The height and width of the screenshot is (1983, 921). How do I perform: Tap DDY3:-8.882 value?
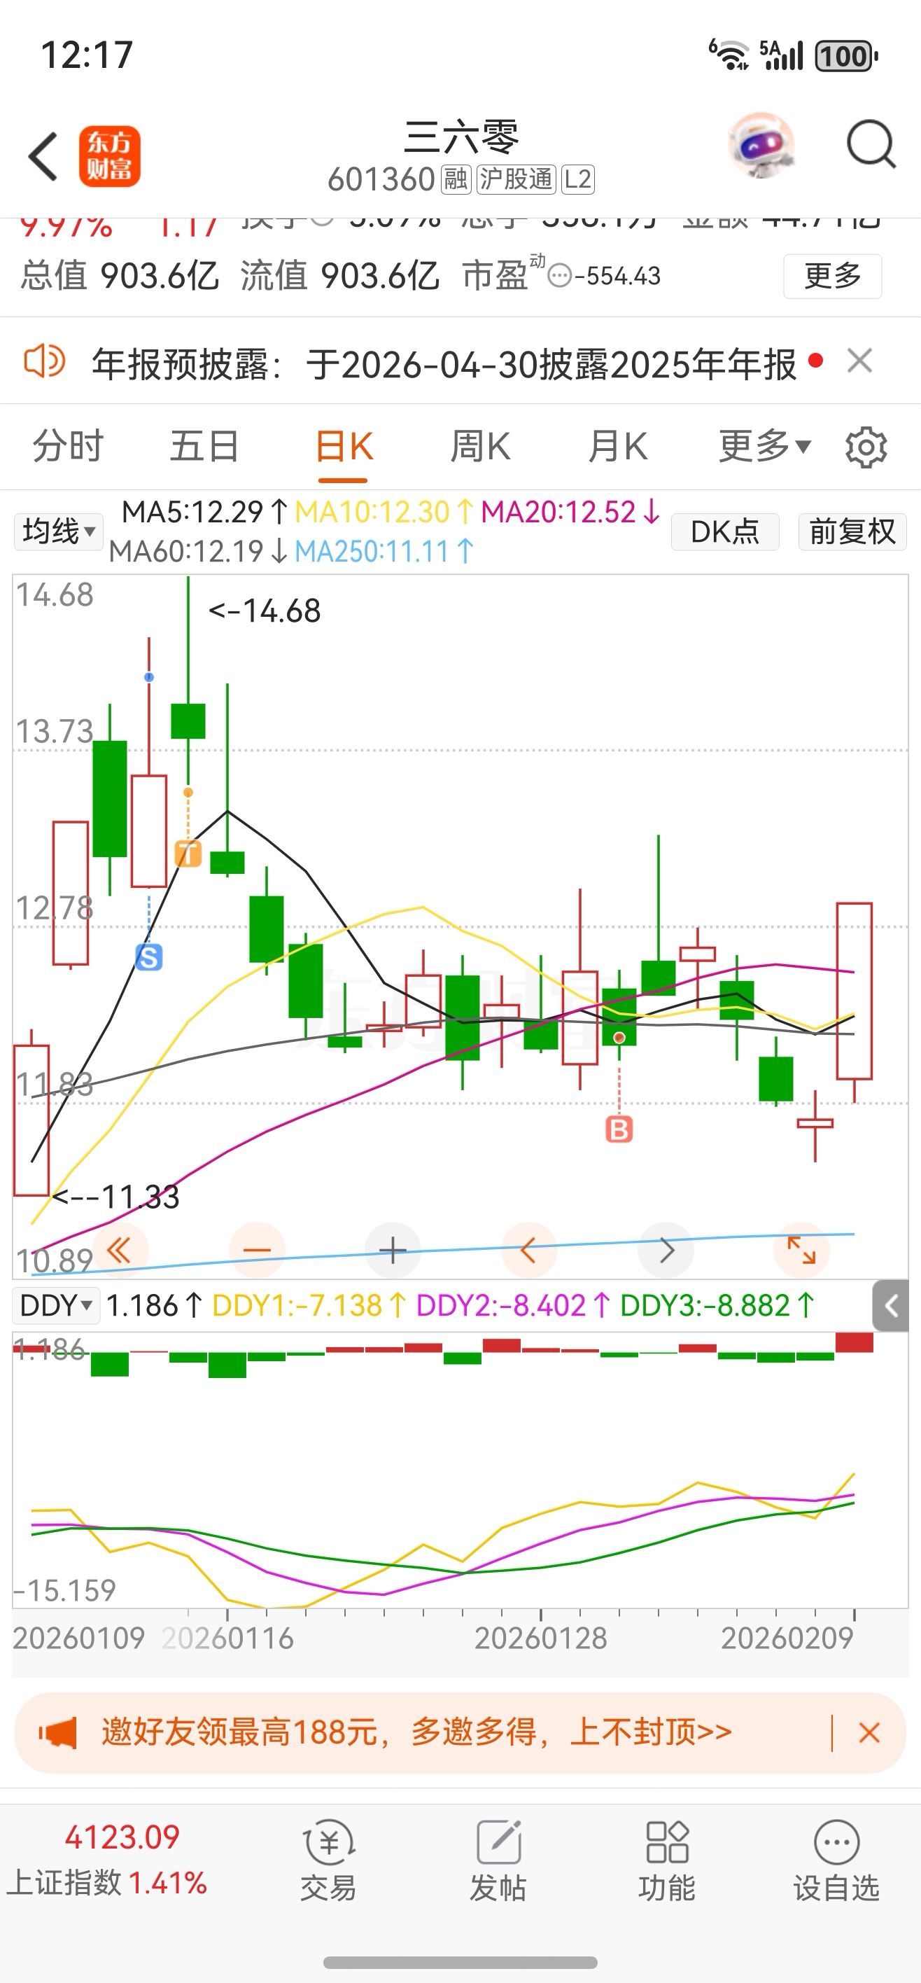tap(717, 1306)
